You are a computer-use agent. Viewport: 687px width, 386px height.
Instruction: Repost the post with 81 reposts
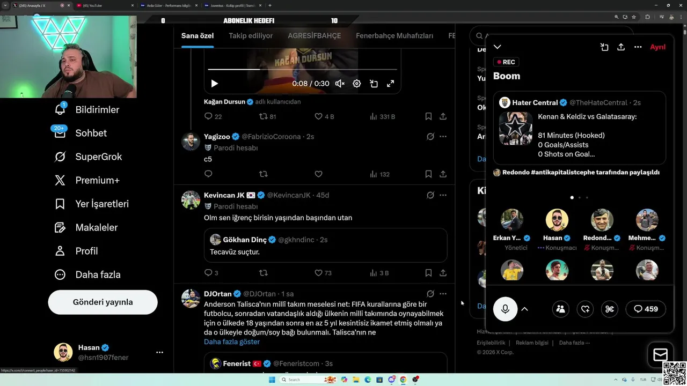click(x=267, y=116)
